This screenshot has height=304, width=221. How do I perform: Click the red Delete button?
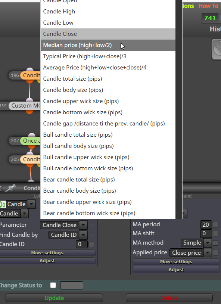(169, 298)
